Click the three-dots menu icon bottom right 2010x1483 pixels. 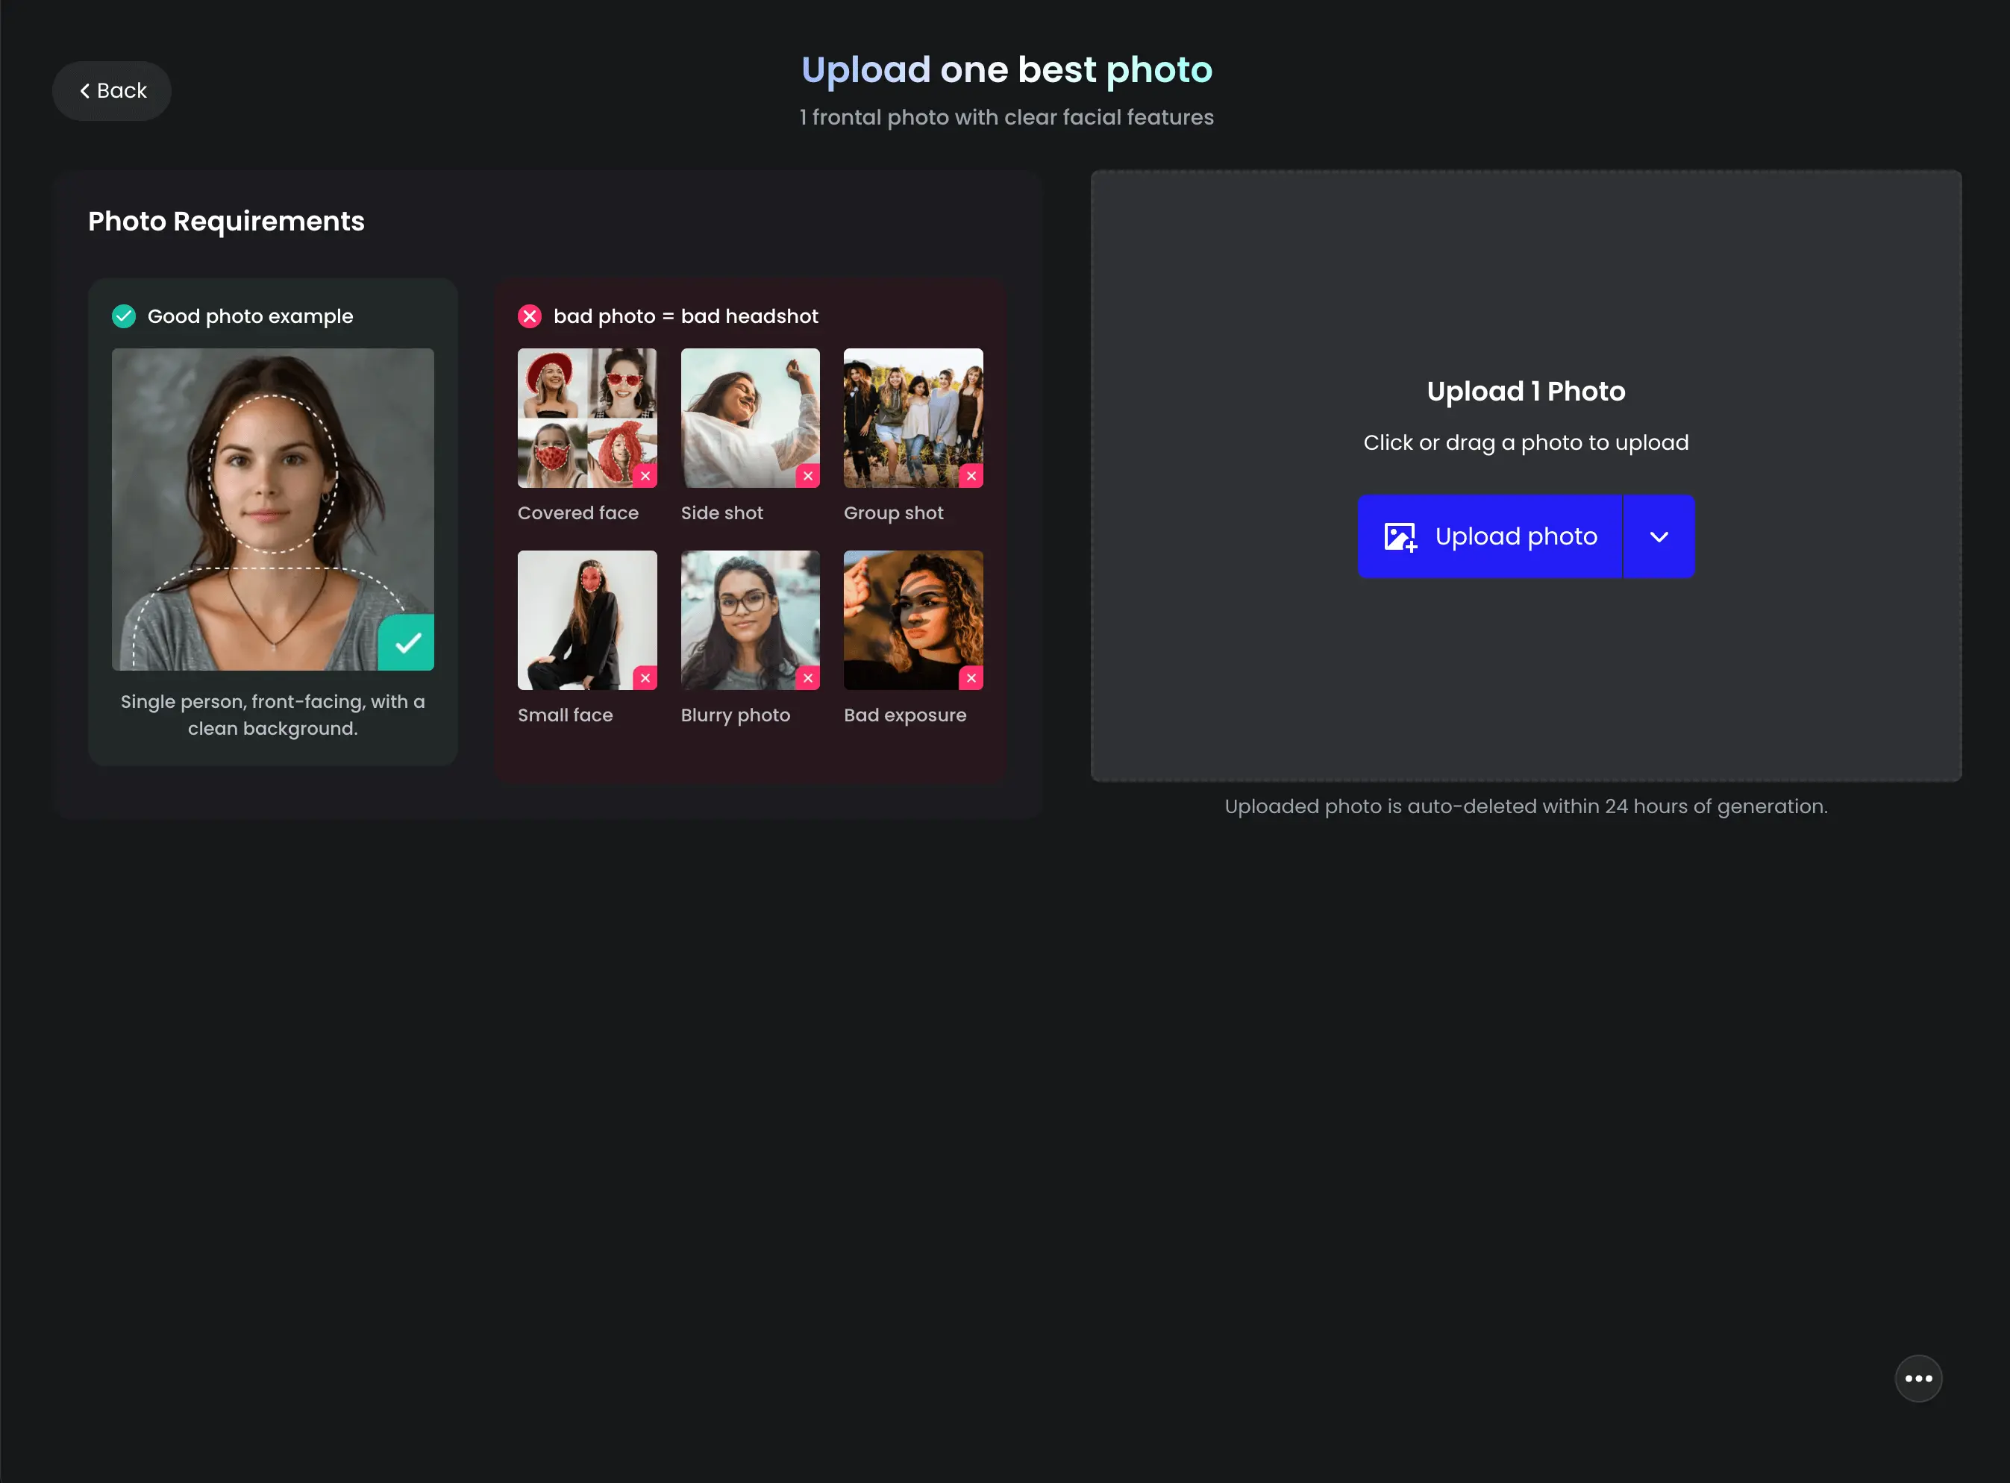[1918, 1378]
